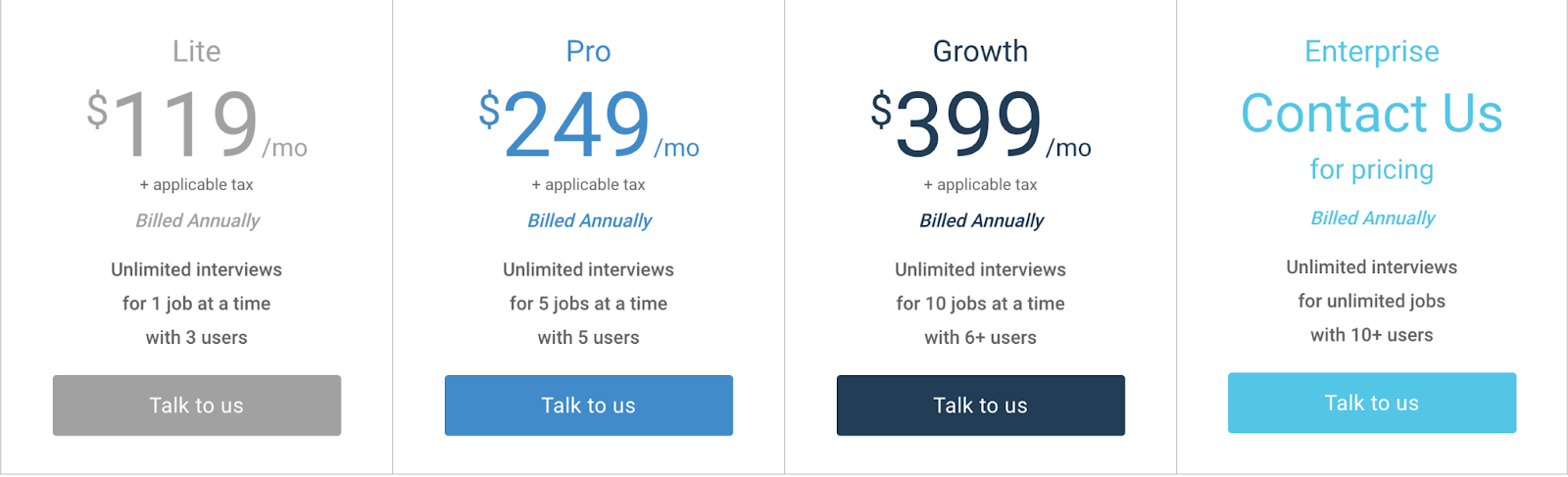Click the 'for pricing' text under Enterprise

(1372, 169)
